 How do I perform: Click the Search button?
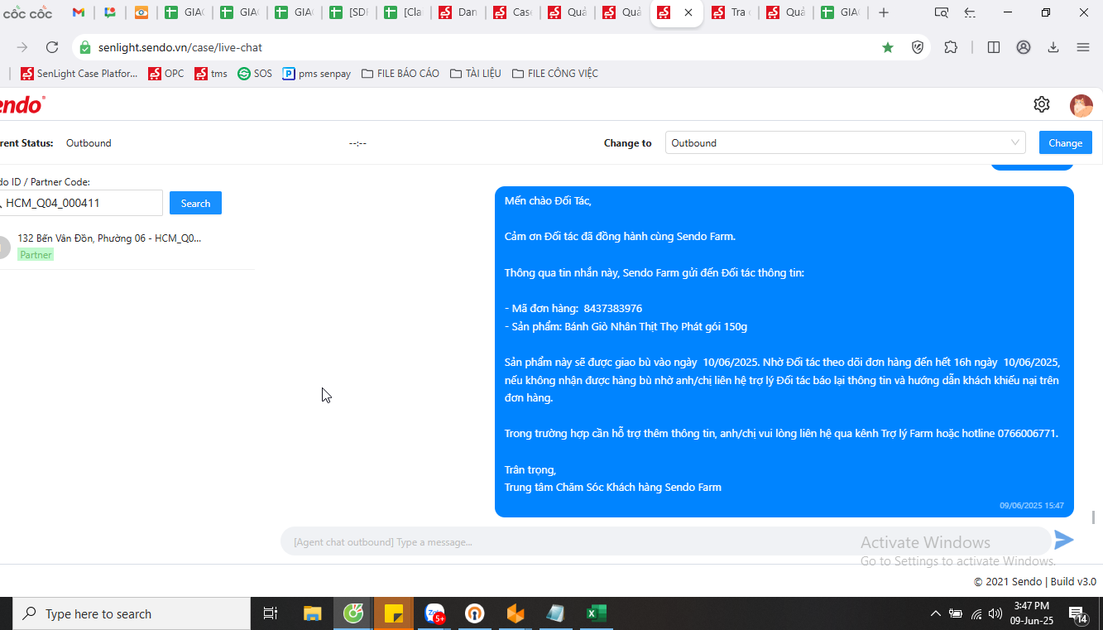[x=195, y=203]
